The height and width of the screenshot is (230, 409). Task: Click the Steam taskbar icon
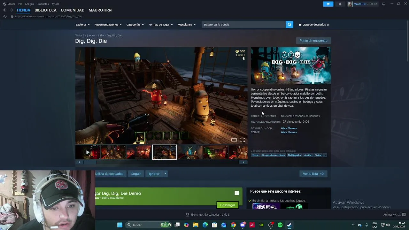coord(289,225)
